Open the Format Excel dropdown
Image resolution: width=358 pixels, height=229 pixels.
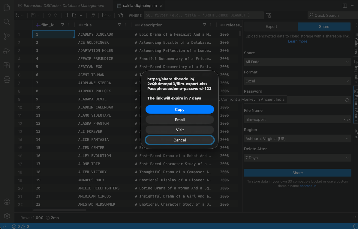[x=297, y=81]
